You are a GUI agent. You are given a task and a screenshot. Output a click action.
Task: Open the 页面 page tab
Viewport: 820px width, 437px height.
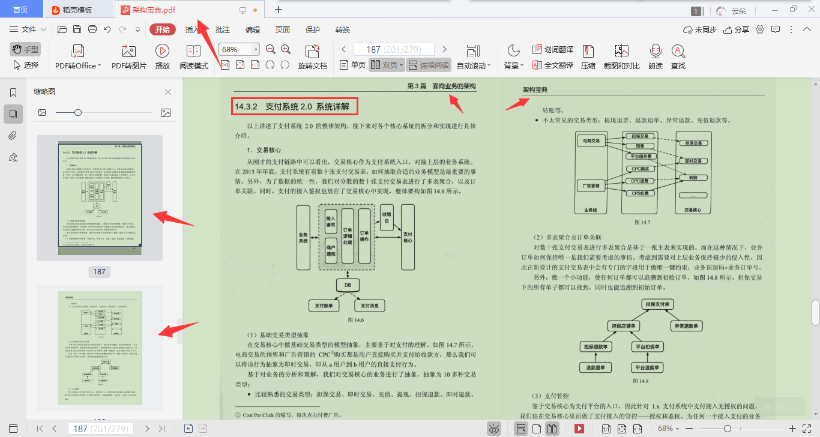pos(283,29)
